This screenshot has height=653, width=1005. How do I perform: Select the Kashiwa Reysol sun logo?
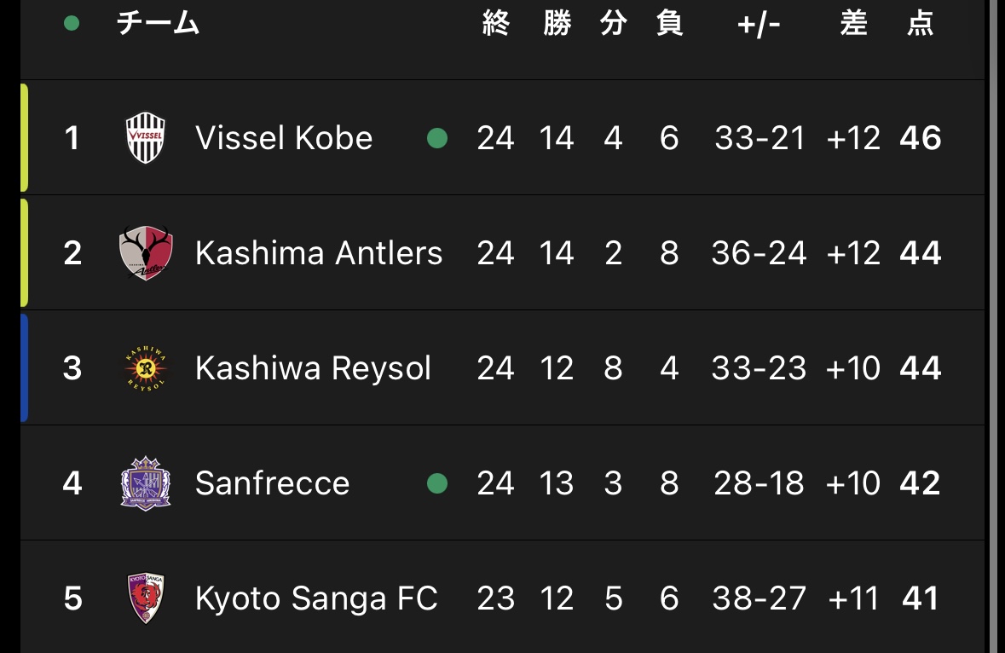(146, 367)
